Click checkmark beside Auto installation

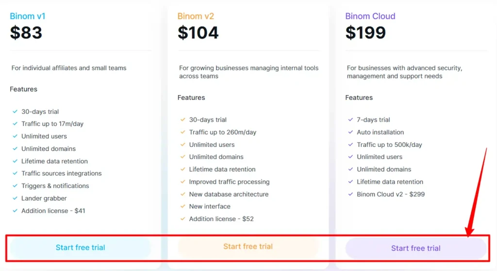[x=351, y=132]
